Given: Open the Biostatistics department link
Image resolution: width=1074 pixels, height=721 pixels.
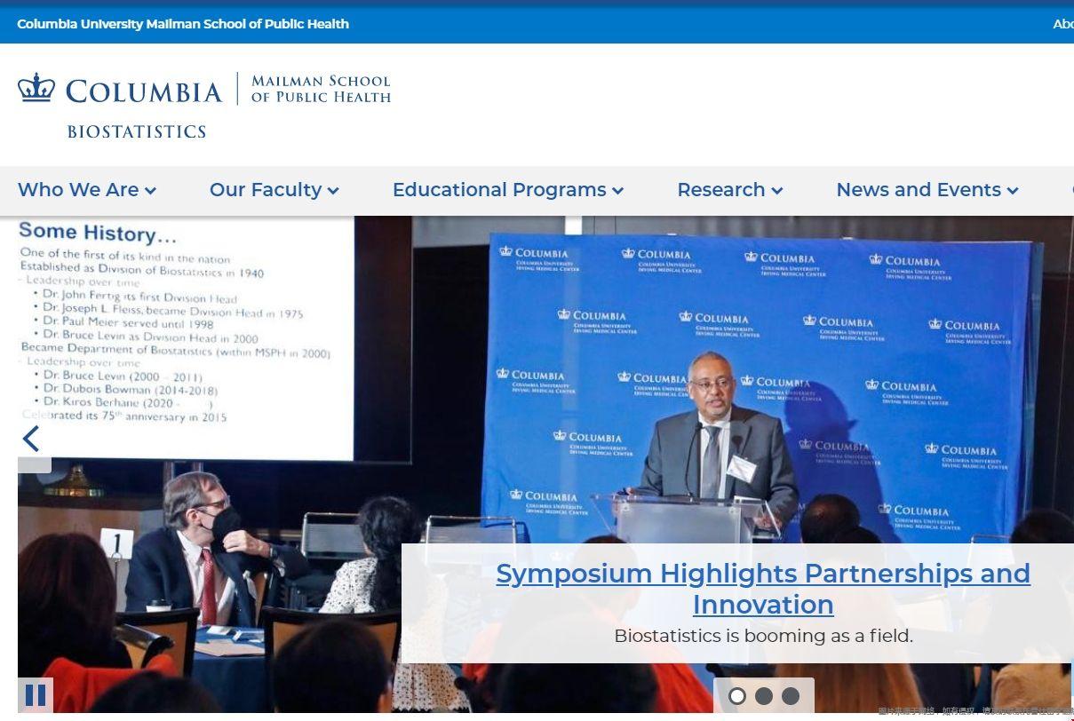Looking at the screenshot, I should click(x=137, y=131).
